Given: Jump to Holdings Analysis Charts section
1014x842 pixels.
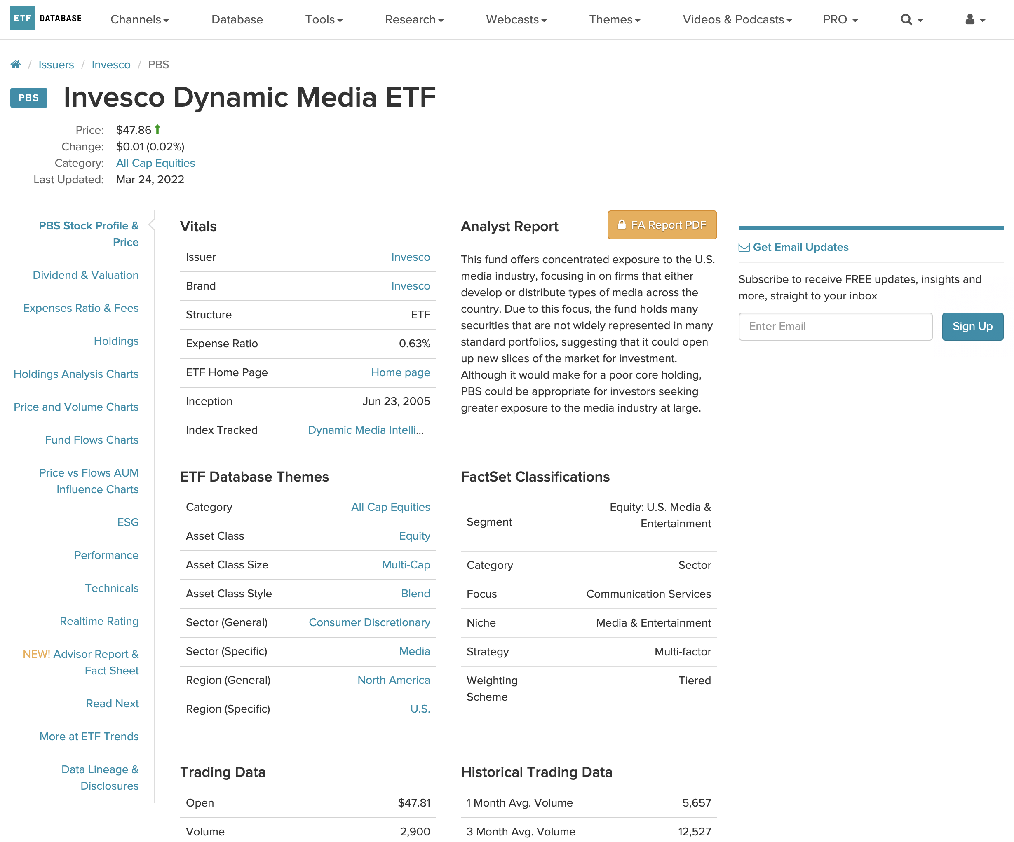Looking at the screenshot, I should click(76, 374).
